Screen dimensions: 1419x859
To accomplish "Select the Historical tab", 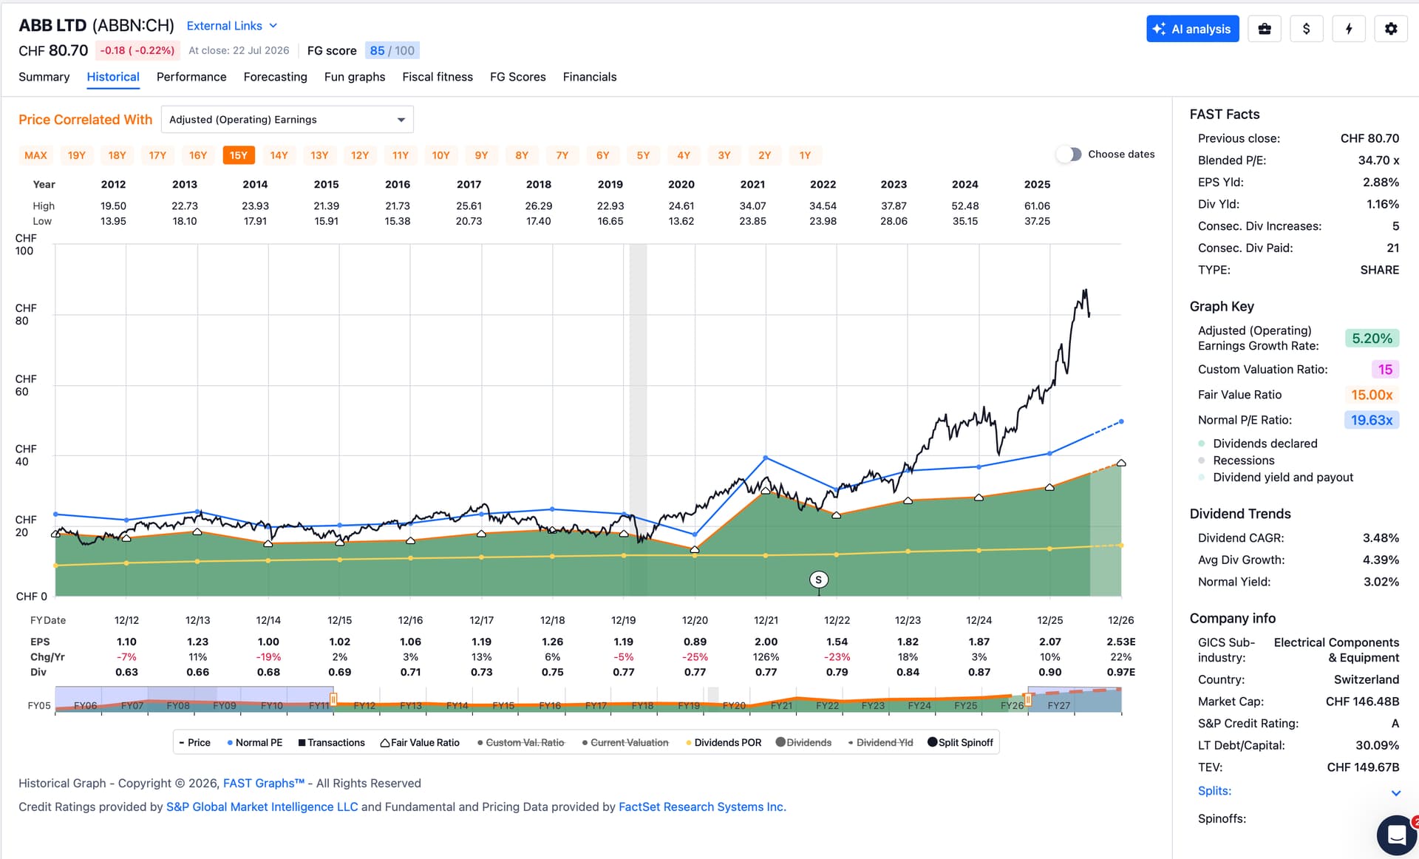I will click(x=113, y=77).
